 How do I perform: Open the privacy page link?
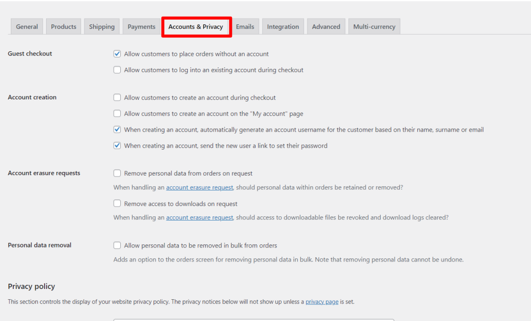click(322, 301)
